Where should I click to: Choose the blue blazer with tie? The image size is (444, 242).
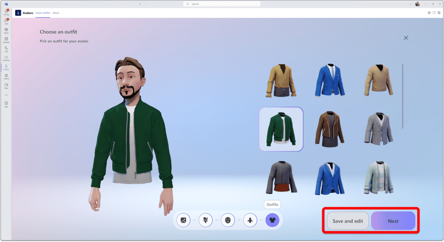[330, 80]
